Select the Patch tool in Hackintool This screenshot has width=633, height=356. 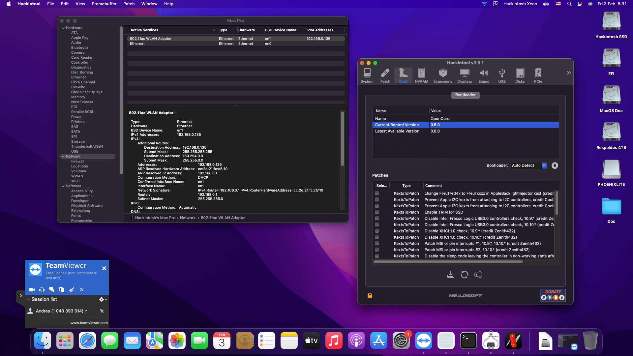[x=385, y=76]
